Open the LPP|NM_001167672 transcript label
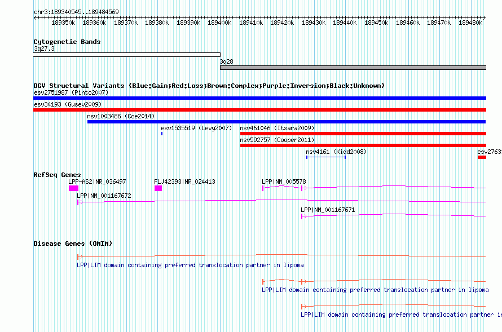This screenshot has width=502, height=332. pyautogui.click(x=104, y=196)
